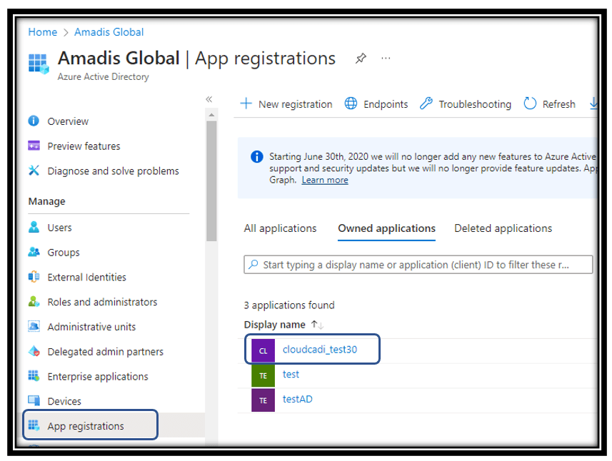This screenshot has width=612, height=461.
Task: Click the New registration button label
Action: (x=295, y=104)
